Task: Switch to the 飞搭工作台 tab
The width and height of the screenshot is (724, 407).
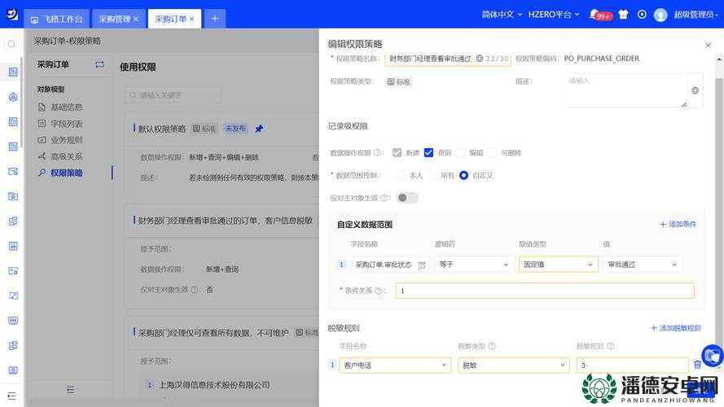Action: point(57,19)
